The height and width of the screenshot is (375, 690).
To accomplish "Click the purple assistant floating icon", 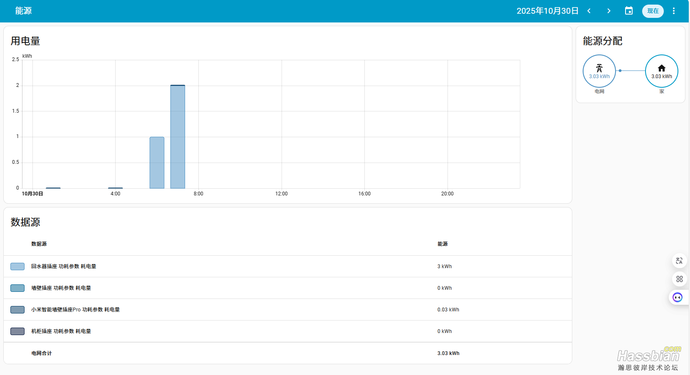I will point(678,297).
